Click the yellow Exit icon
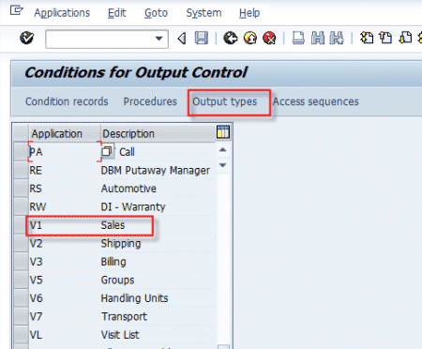The image size is (422, 349). click(x=249, y=38)
